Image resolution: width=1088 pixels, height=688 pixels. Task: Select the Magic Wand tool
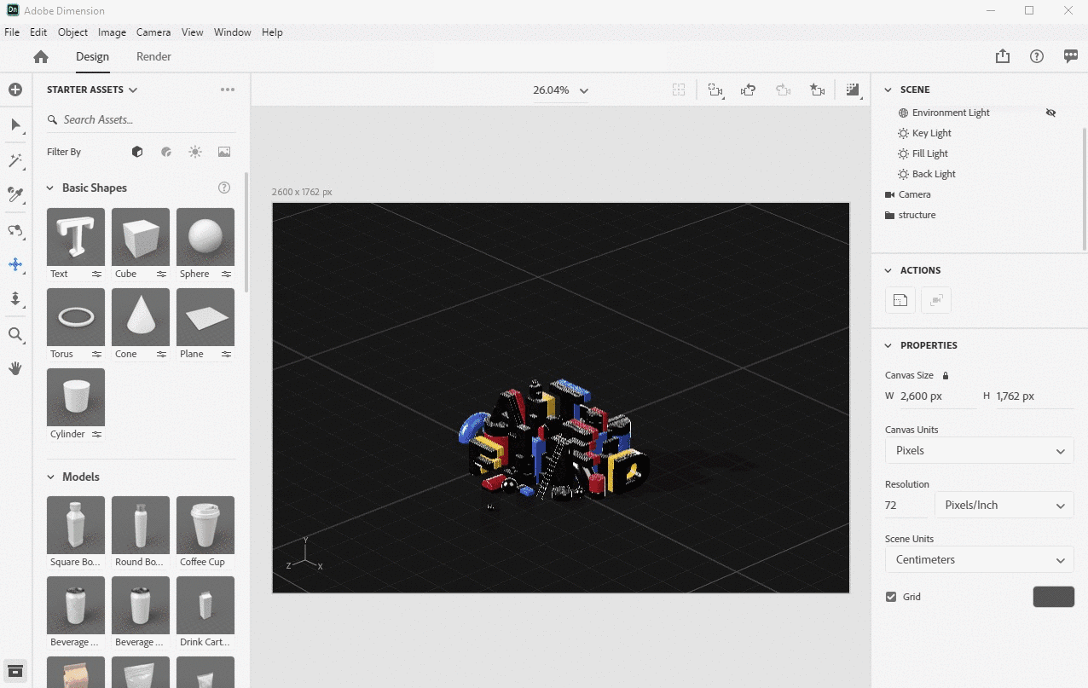[15, 160]
